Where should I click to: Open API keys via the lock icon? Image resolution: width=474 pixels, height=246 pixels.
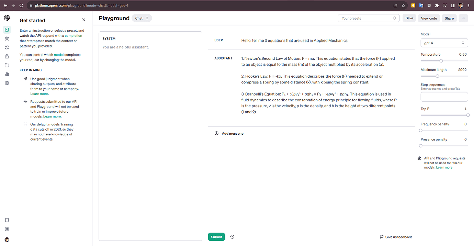[x=7, y=56]
